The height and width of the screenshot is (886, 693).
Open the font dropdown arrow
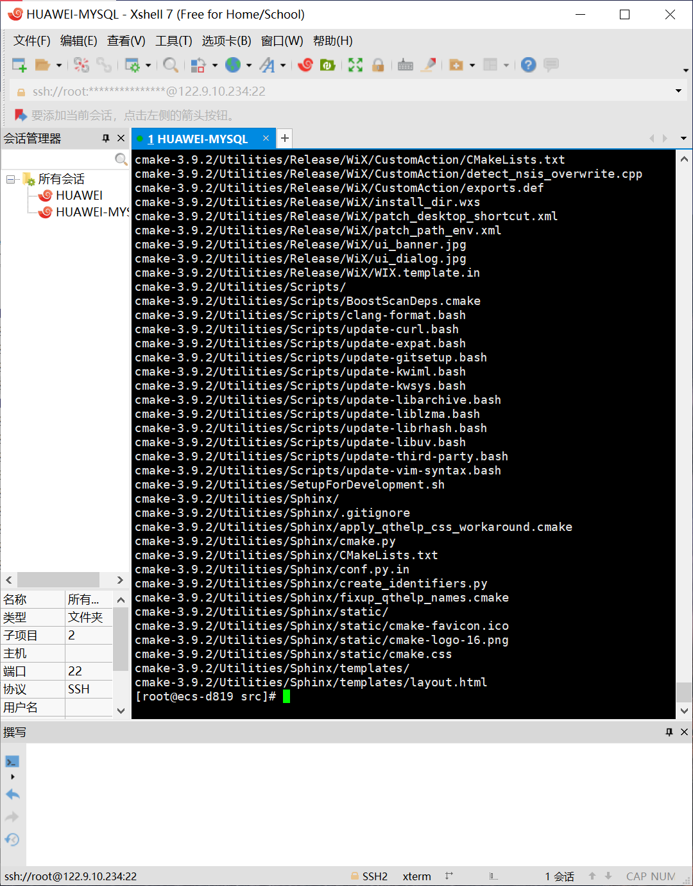pyautogui.click(x=283, y=65)
